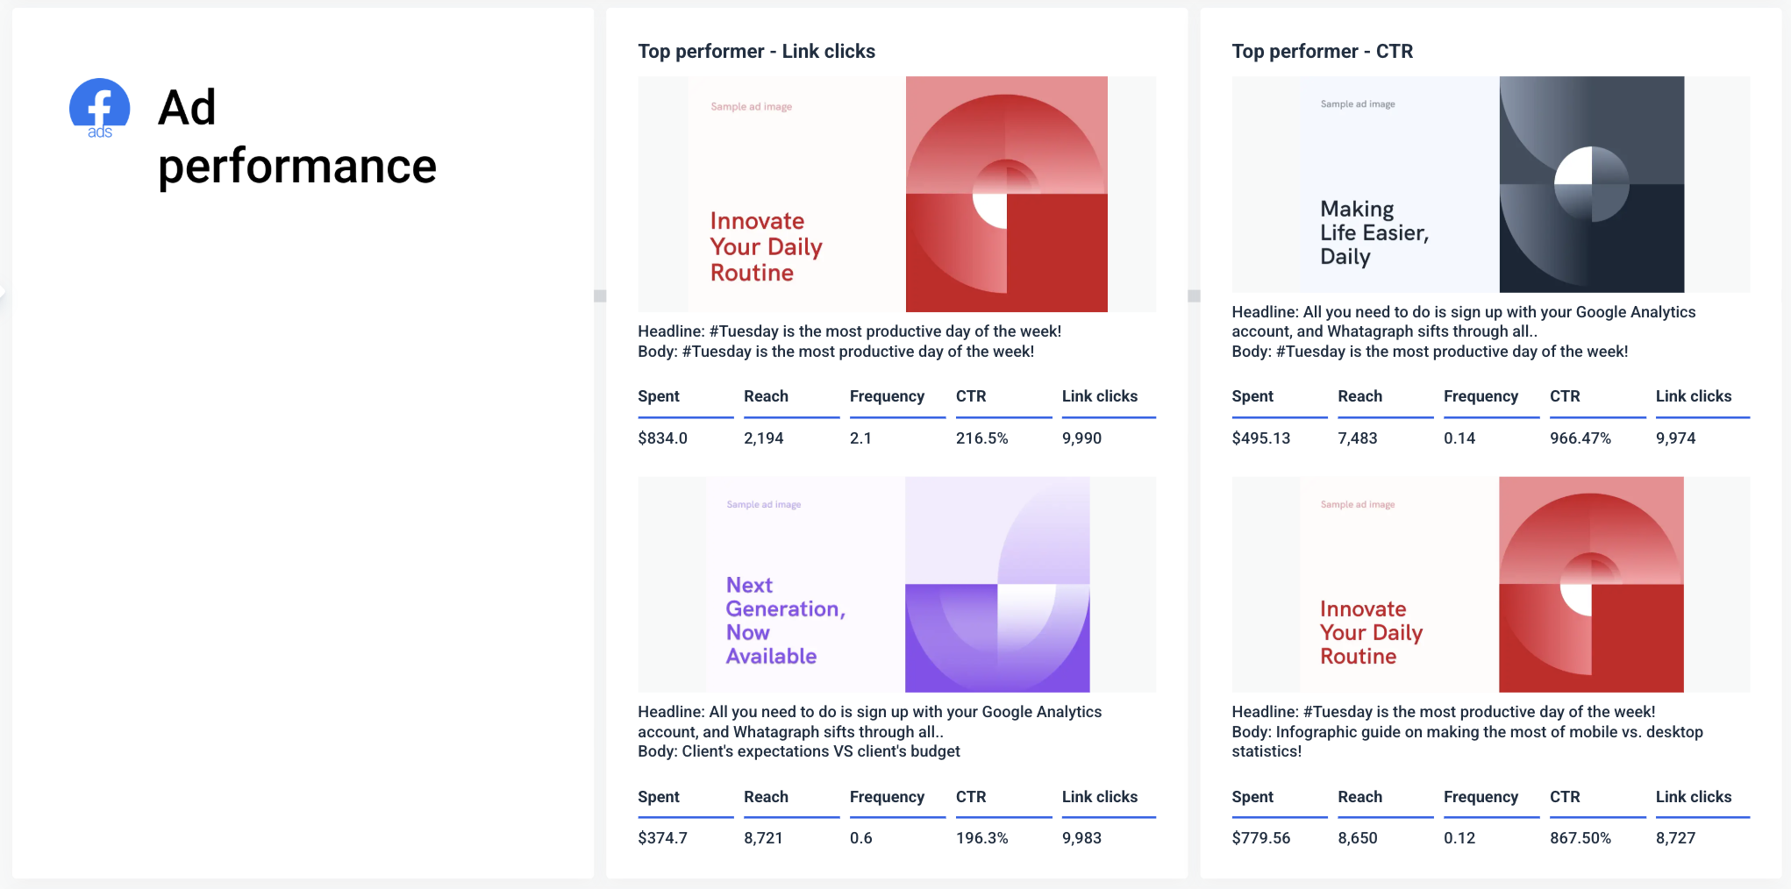The image size is (1791, 889).
Task: Click the headline about Tuesday productivity
Action: click(849, 331)
